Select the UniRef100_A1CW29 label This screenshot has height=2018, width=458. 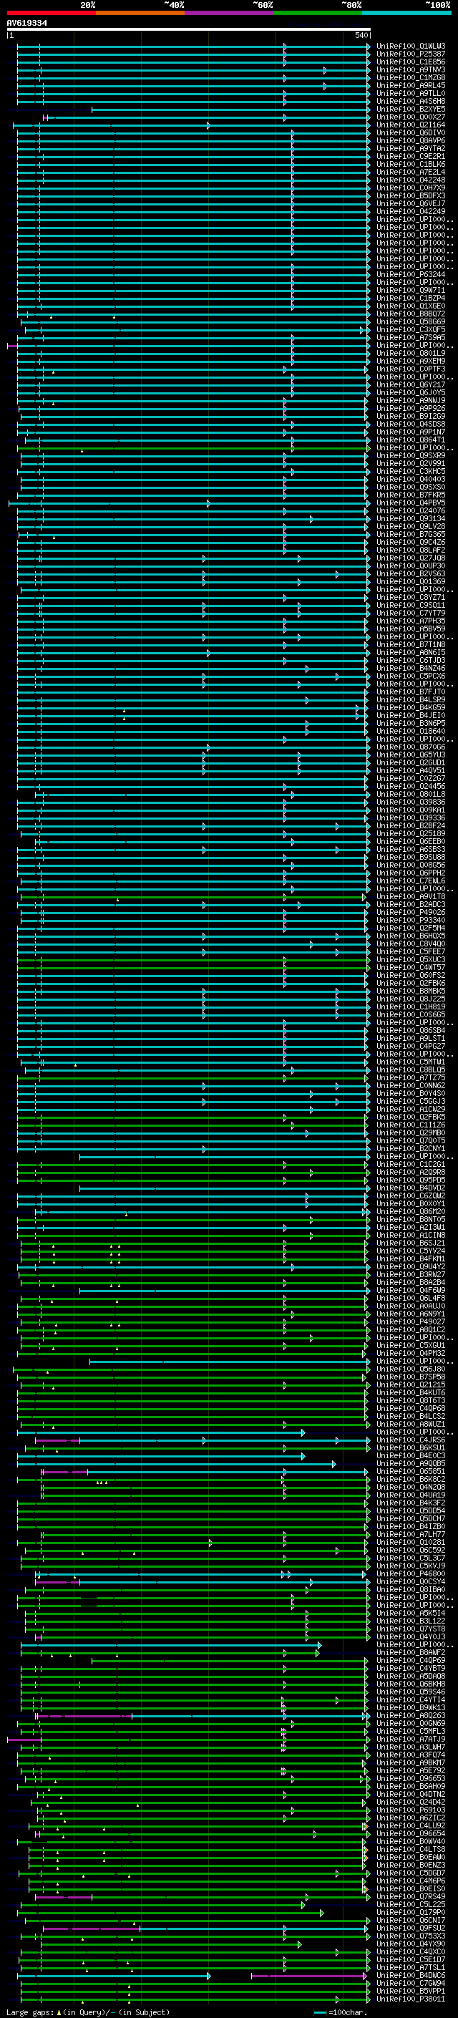click(411, 1110)
